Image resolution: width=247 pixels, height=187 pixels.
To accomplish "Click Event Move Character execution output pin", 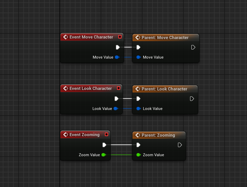I will (x=118, y=47).
